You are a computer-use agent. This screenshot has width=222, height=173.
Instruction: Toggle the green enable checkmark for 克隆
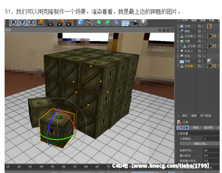tap(205, 41)
